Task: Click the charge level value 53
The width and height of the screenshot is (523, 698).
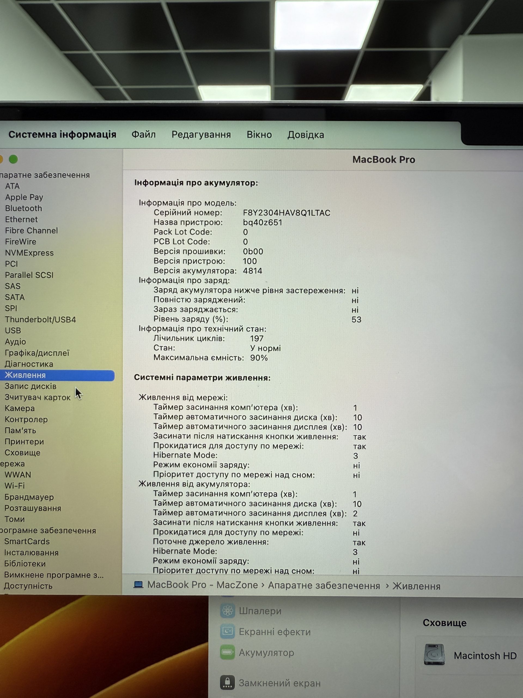Action: [356, 319]
